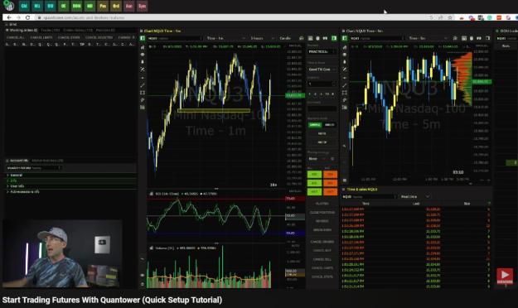Open the 'DOM' green toolbar shortcut
Screen dimensions: 518x308
coord(76,6)
